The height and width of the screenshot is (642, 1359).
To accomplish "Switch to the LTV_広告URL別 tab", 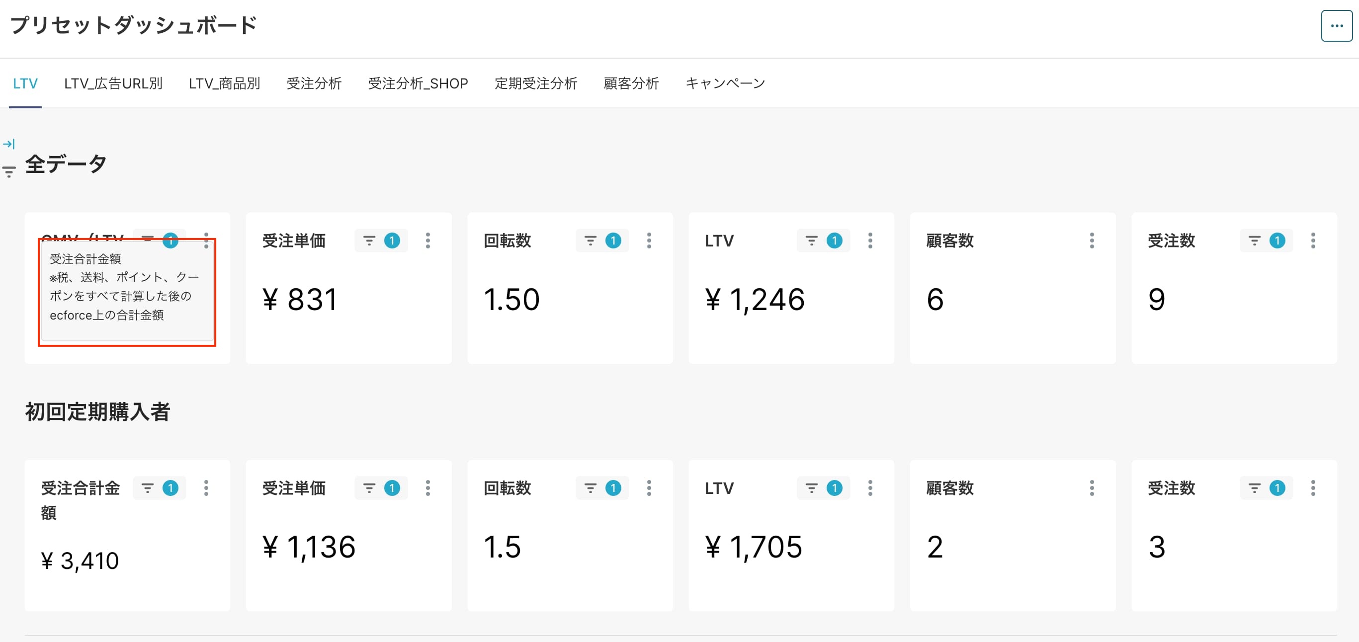I will pos(113,83).
